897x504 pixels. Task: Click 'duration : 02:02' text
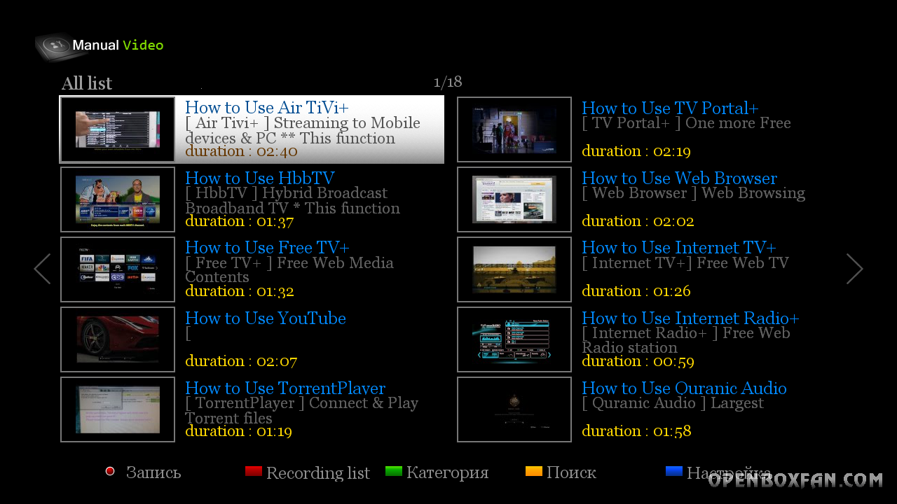pos(638,221)
